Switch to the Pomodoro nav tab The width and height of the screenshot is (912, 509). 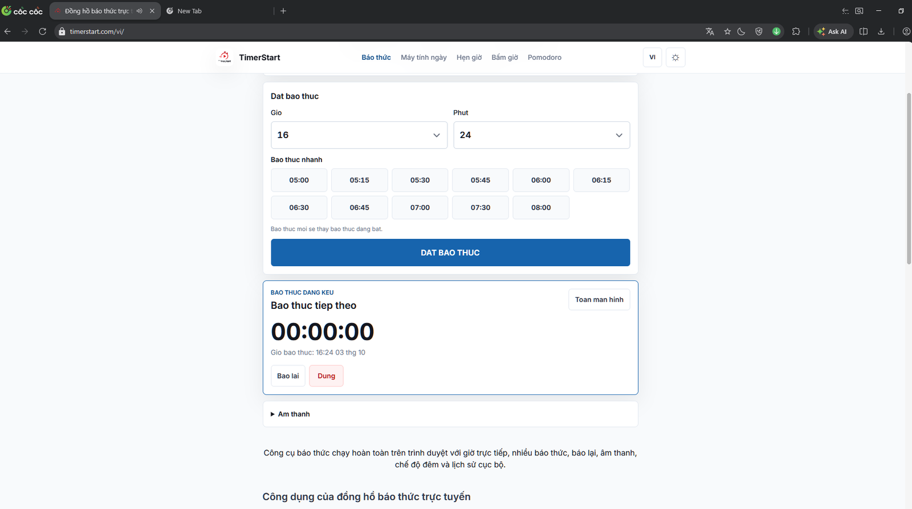tap(544, 58)
